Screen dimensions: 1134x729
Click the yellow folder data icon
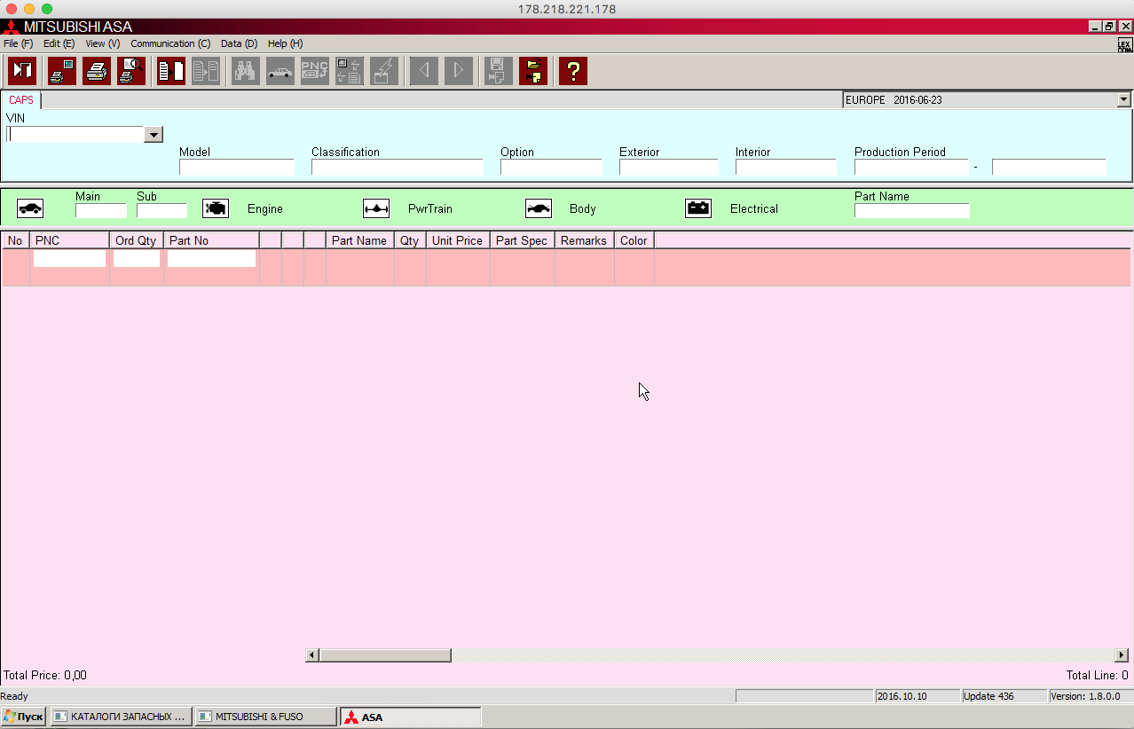click(x=533, y=70)
